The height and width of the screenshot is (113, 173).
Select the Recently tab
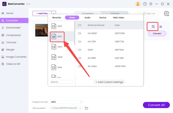point(56,18)
